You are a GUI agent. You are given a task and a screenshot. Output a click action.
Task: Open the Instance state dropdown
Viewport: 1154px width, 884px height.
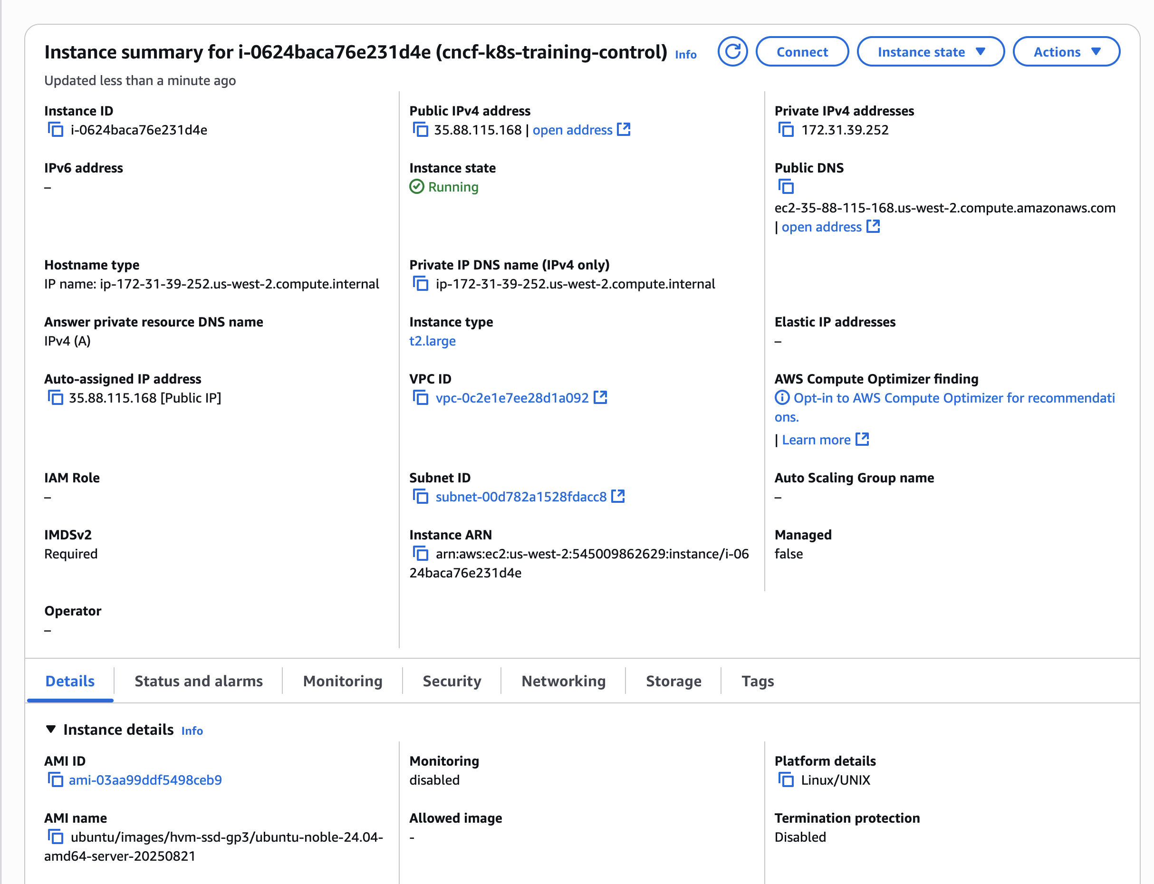pyautogui.click(x=930, y=51)
